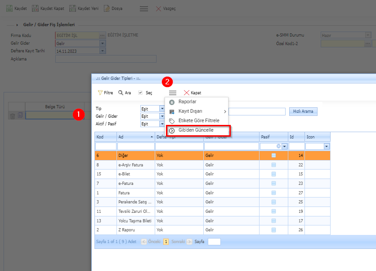
Task: Select Gib'den Güncelle menu item
Action: pyautogui.click(x=197, y=130)
